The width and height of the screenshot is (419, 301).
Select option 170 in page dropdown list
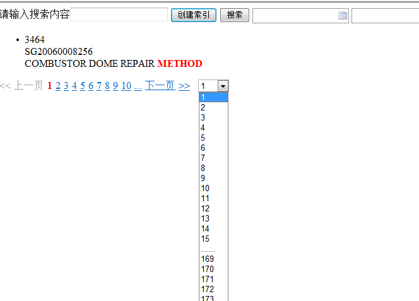(213, 269)
